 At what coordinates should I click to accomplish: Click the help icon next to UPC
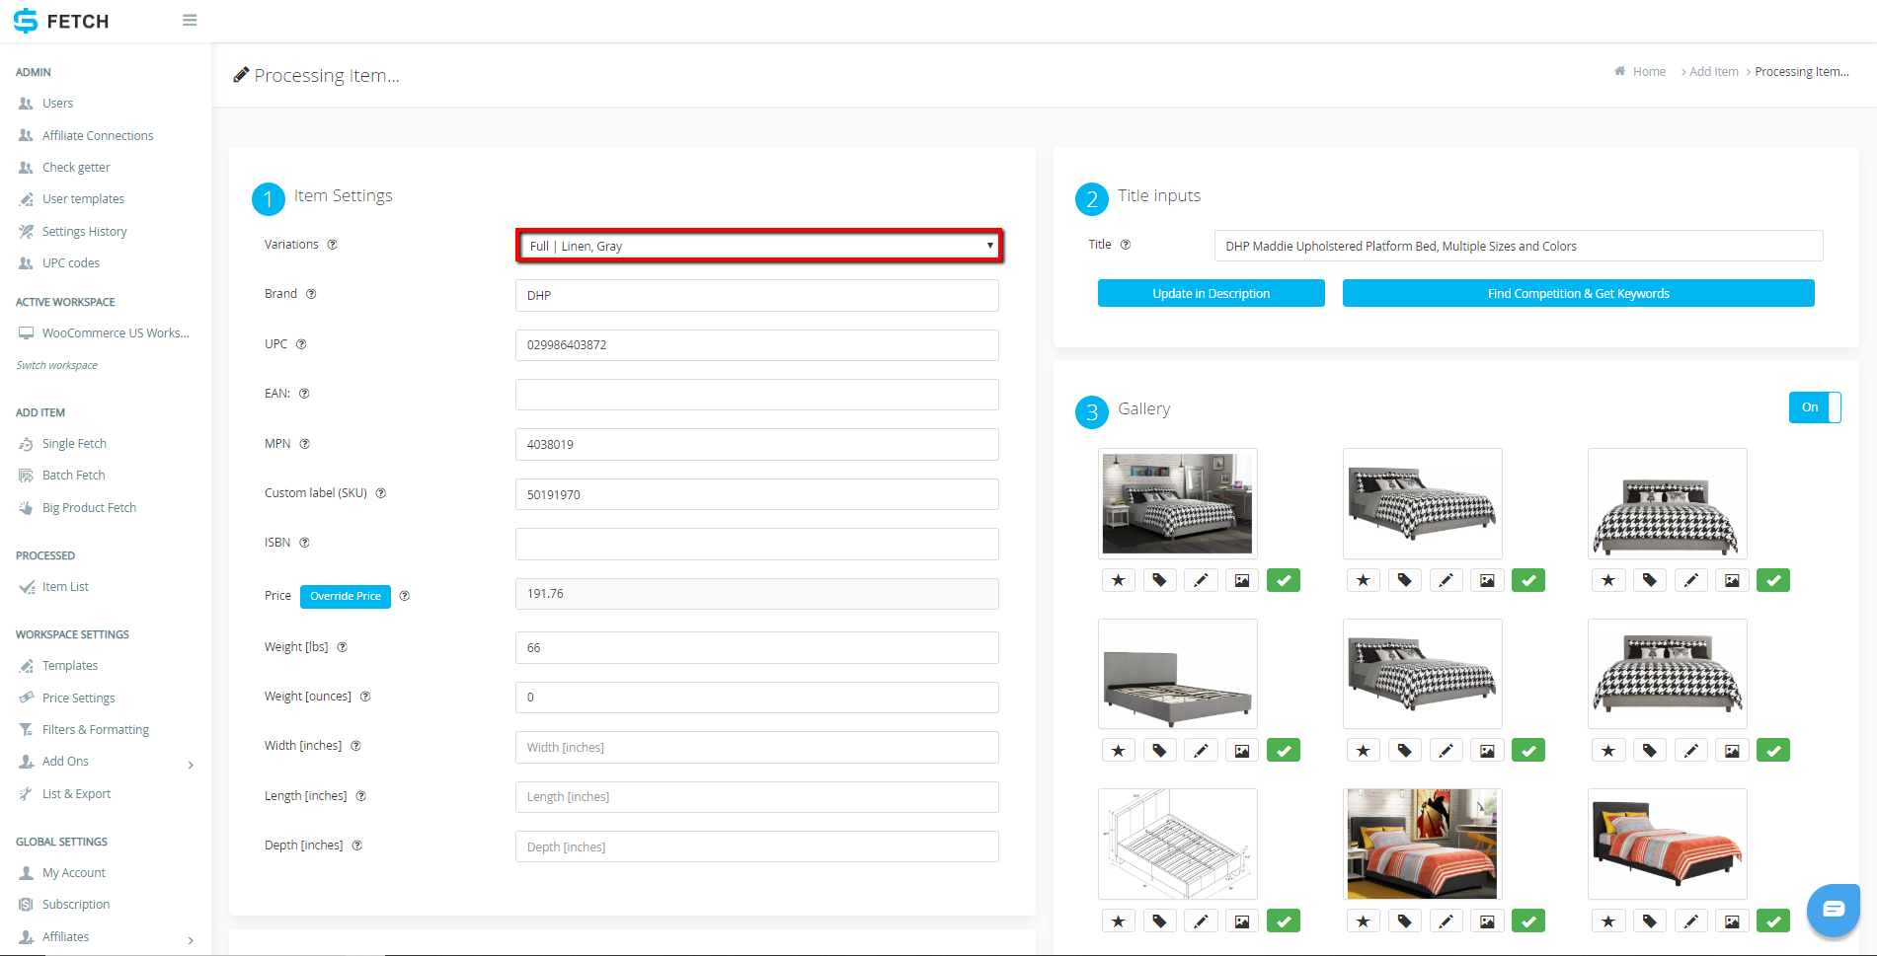pyautogui.click(x=301, y=344)
